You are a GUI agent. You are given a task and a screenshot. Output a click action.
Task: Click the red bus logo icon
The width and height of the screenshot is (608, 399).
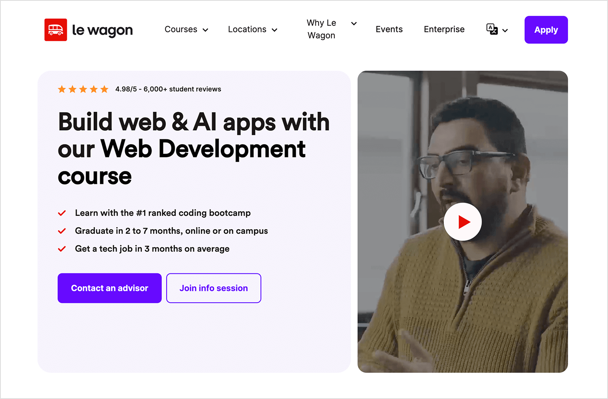[x=56, y=30]
